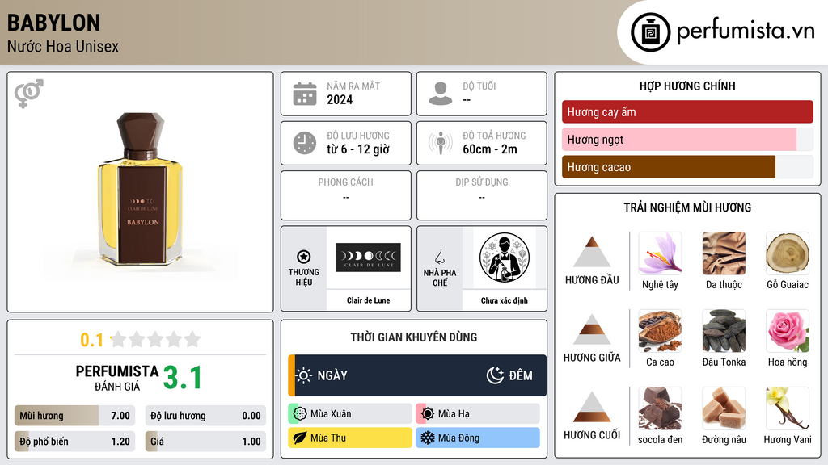Click the longevity value từ 6 - 12 giờ
828x465 pixels.
click(358, 149)
